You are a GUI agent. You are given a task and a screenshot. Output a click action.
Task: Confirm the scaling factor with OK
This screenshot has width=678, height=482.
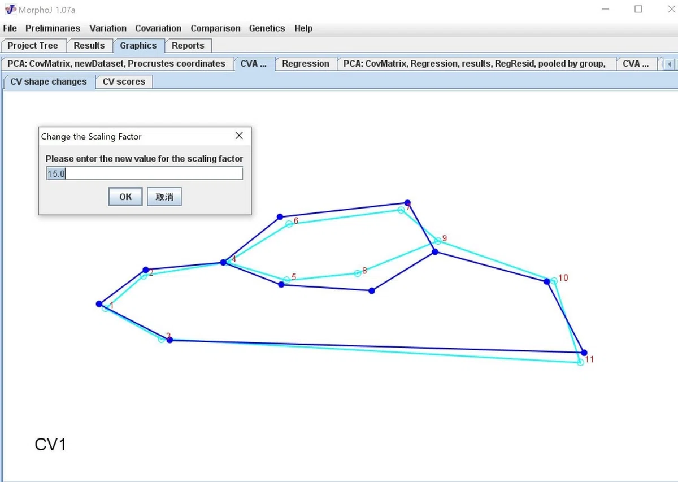(x=125, y=197)
